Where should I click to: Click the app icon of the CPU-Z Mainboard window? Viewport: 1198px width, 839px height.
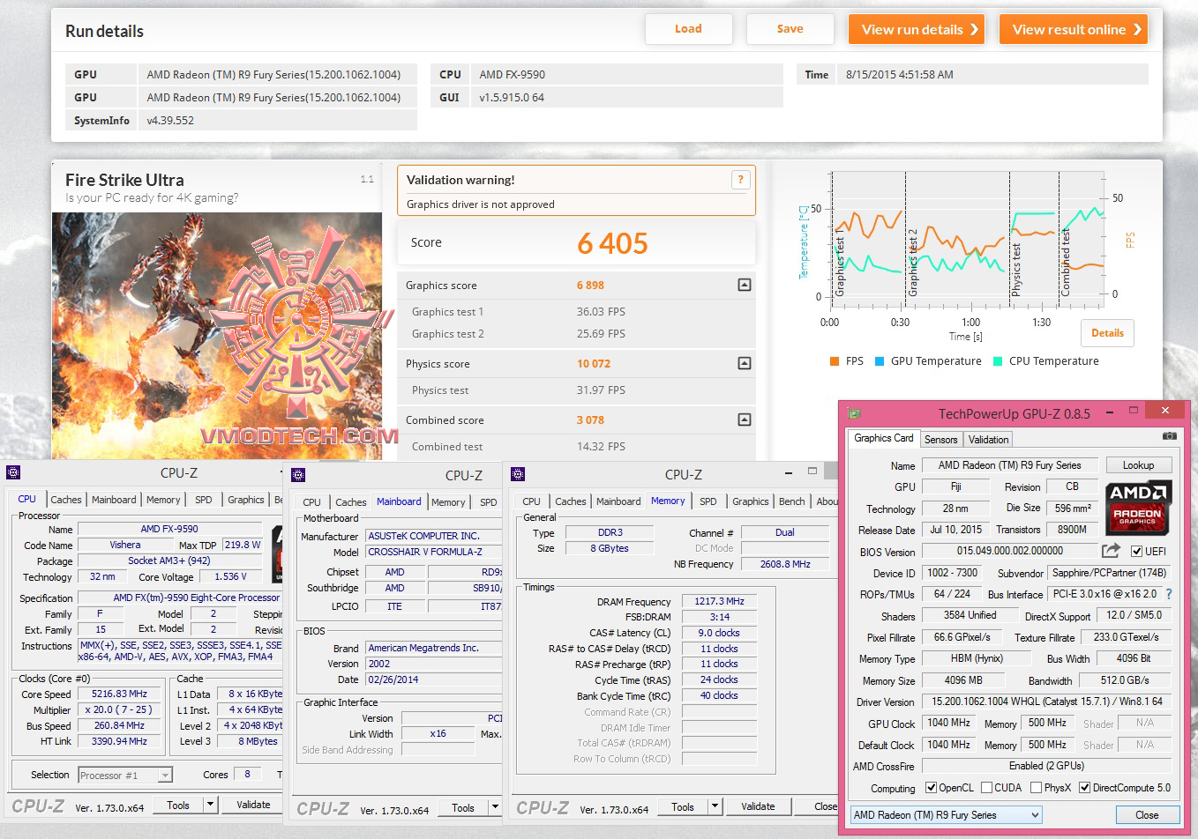point(298,475)
